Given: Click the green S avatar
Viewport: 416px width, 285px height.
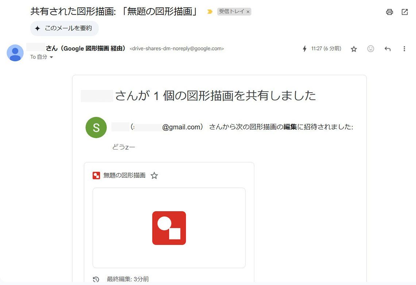Looking at the screenshot, I should pos(96,127).
